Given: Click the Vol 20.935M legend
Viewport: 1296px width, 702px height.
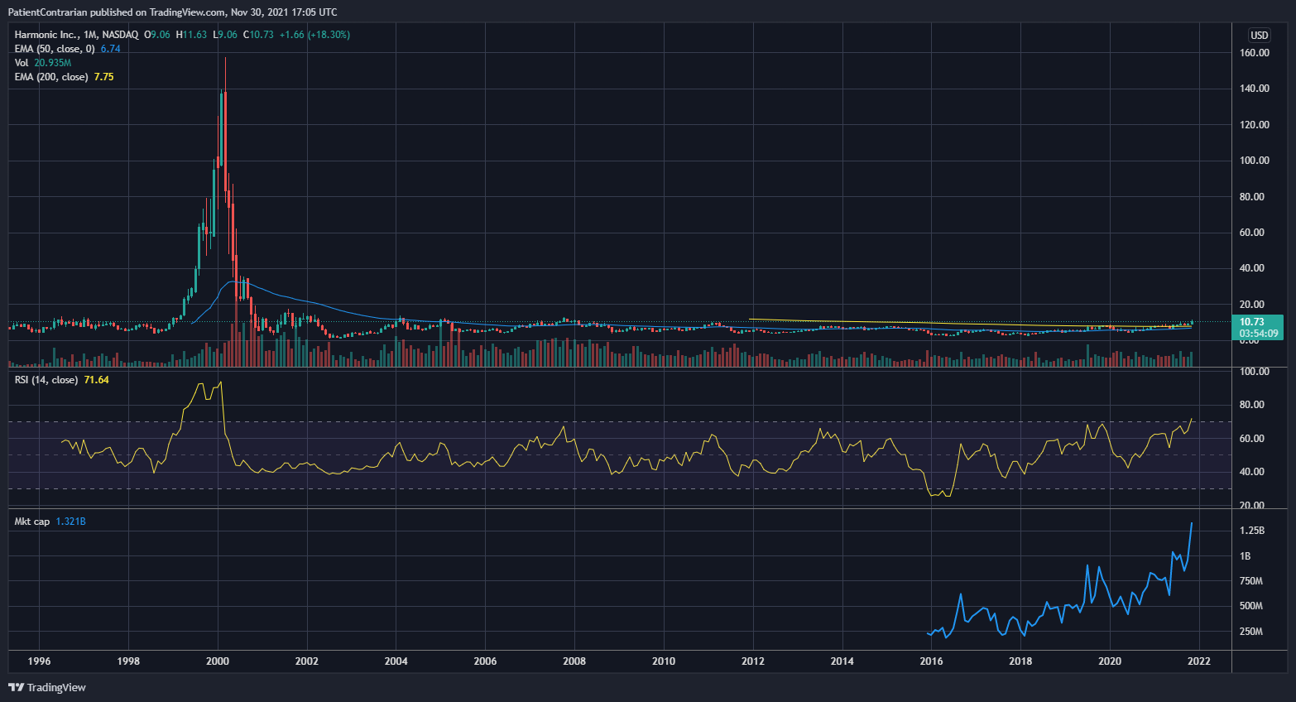Looking at the screenshot, I should 43,63.
